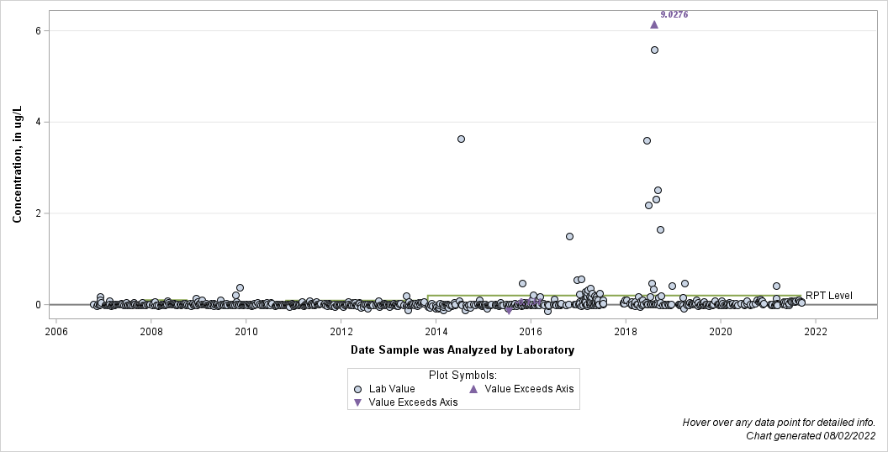Click the 2010 x-axis tick label
888x452 pixels.
[246, 332]
